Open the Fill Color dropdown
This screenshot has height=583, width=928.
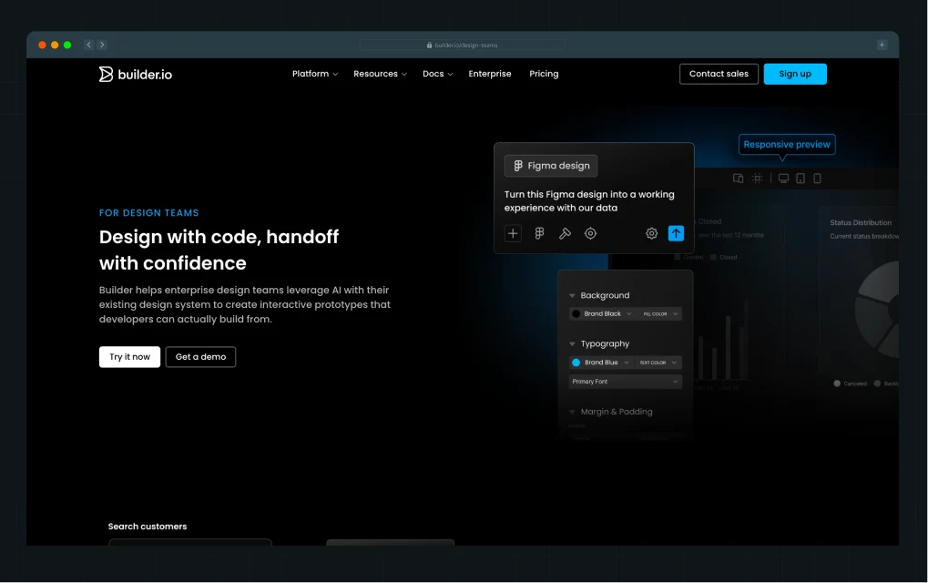[x=660, y=313]
